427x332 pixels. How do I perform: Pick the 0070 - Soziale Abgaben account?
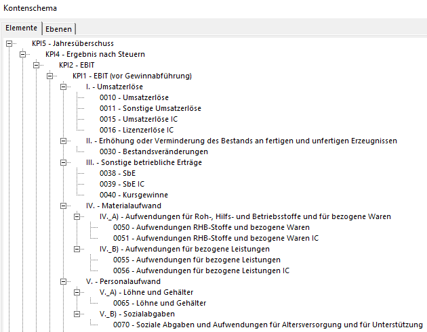point(268,325)
